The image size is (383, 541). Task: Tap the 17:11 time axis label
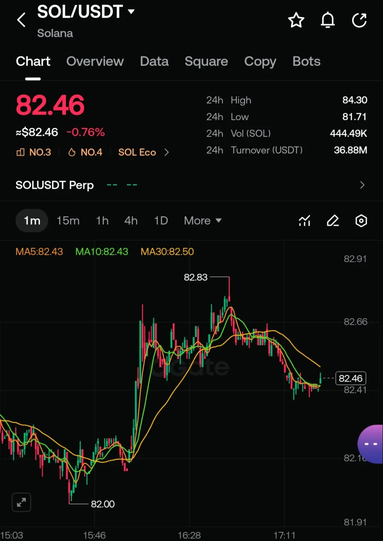click(x=284, y=535)
